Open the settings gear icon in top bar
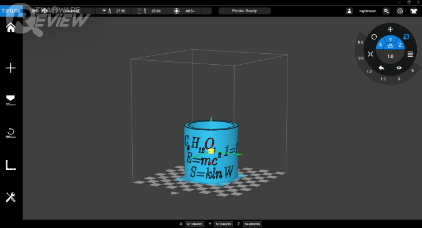422x228 pixels. click(386, 11)
